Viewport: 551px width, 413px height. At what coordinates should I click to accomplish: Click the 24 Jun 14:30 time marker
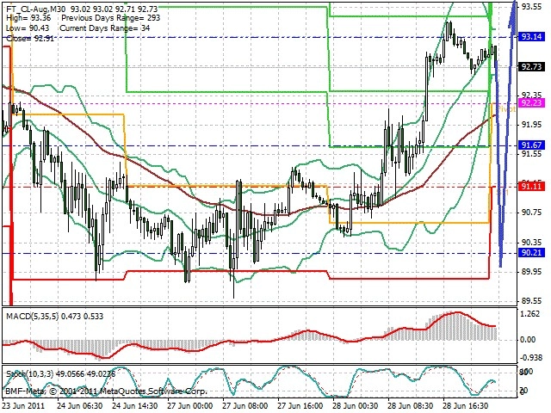click(134, 406)
